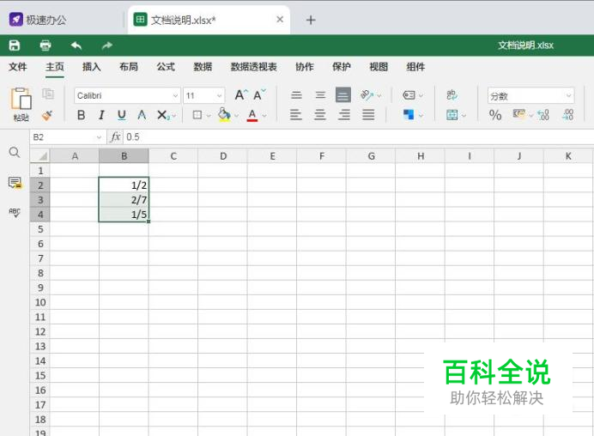Click the subscript X icon
The width and height of the screenshot is (594, 436).
click(x=162, y=115)
